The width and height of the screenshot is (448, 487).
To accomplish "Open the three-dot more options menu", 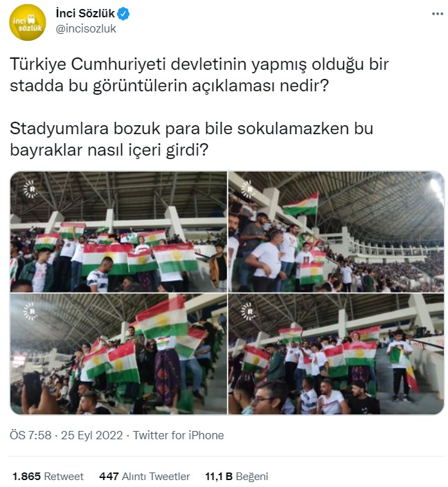I will click(437, 14).
